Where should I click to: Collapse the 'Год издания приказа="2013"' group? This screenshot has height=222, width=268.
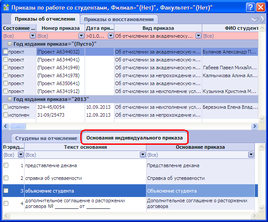[10, 99]
